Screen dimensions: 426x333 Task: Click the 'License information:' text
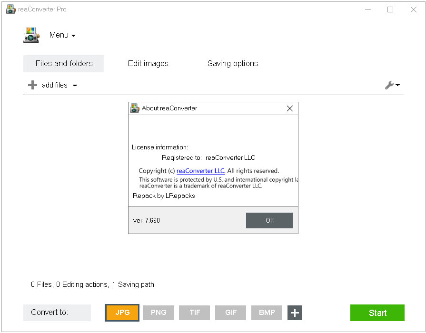tap(160, 147)
